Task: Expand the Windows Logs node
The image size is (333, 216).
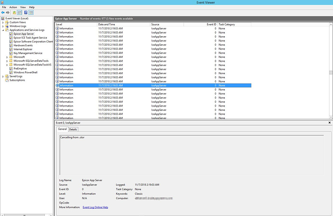Action: click(3, 26)
